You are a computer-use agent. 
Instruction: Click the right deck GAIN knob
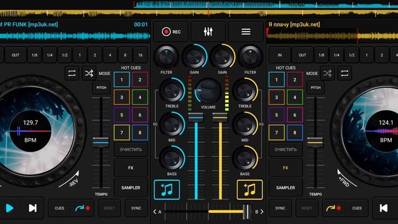(223, 57)
